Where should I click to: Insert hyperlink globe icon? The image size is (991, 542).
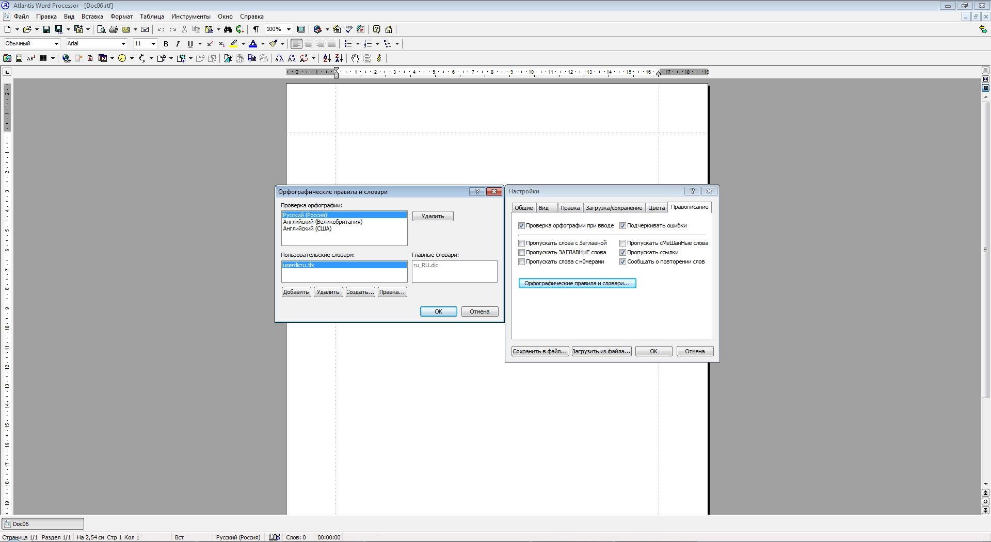(67, 58)
